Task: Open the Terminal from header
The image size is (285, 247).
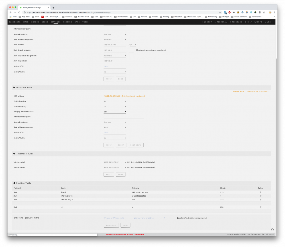Action: pyautogui.click(x=221, y=22)
